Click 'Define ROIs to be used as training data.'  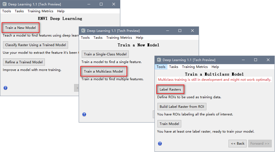tap(189, 97)
